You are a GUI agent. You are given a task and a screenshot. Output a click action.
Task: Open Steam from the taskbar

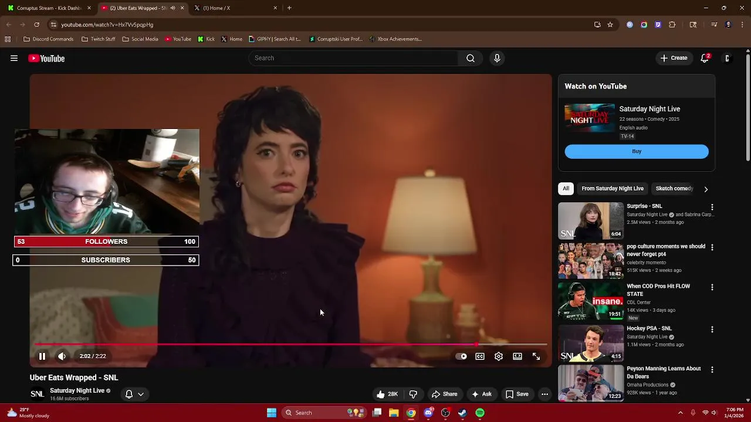pyautogui.click(x=462, y=413)
